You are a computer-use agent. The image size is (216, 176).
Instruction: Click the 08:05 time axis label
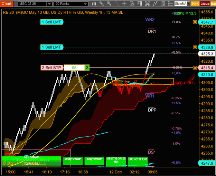[152, 172]
